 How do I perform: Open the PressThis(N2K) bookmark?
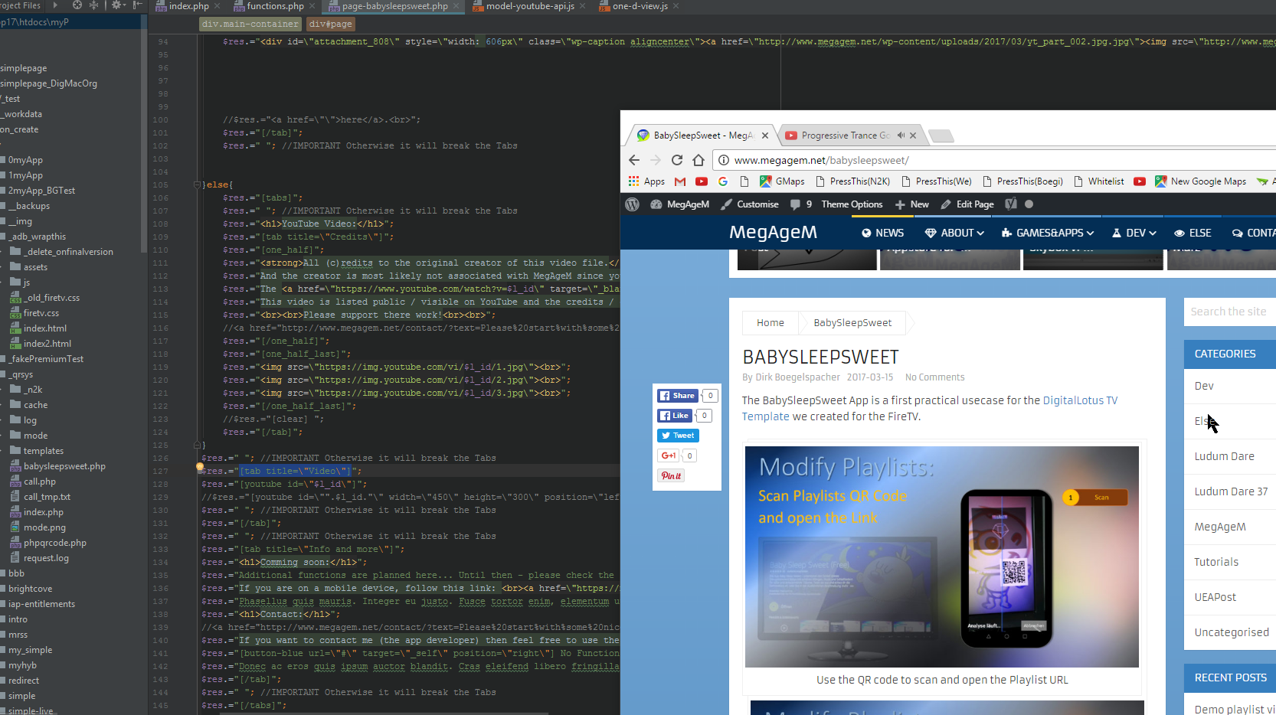[x=852, y=181]
